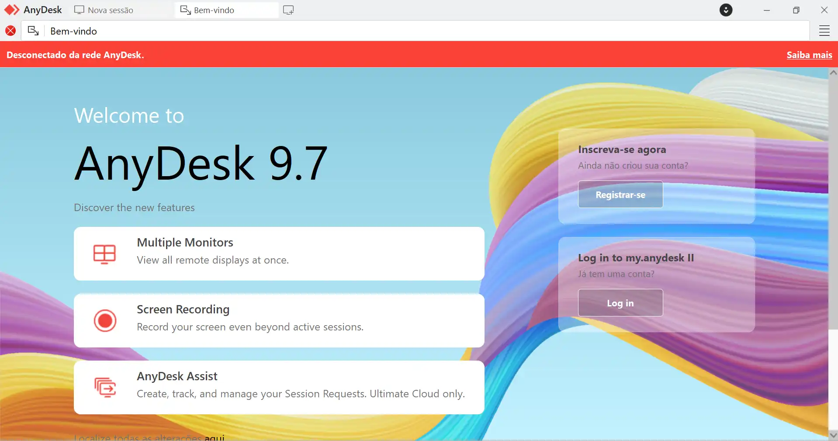Image resolution: width=838 pixels, height=441 pixels.
Task: Click the scrollbar down arrow
Action: click(x=833, y=435)
